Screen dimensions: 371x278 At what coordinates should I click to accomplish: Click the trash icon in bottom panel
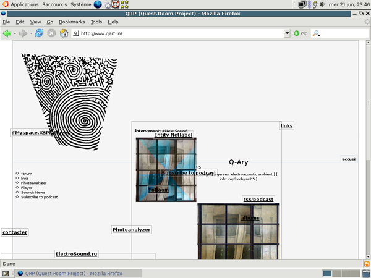(x=365, y=273)
